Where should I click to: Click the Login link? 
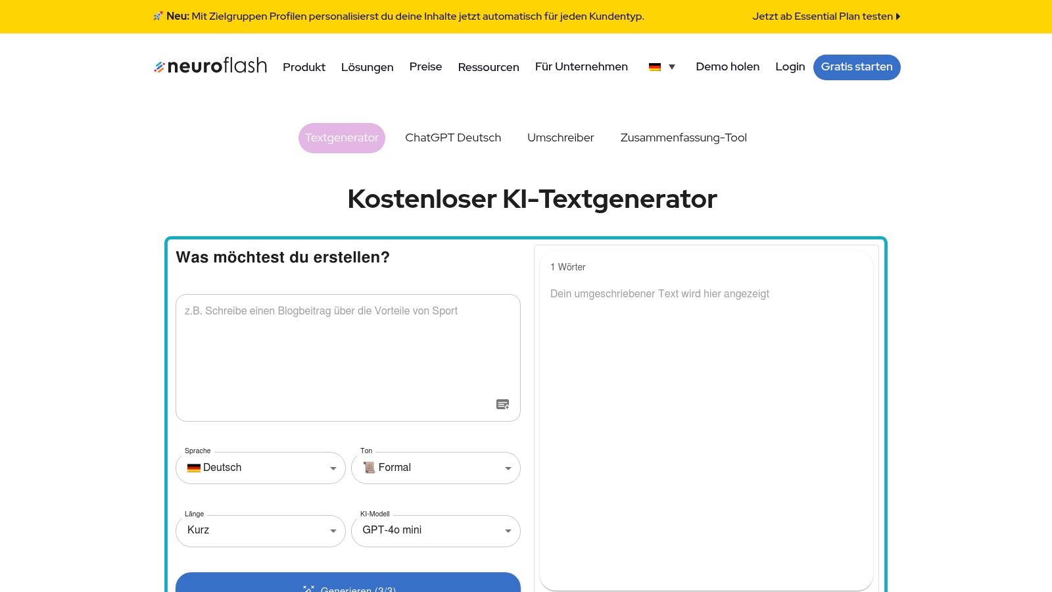pyautogui.click(x=790, y=66)
